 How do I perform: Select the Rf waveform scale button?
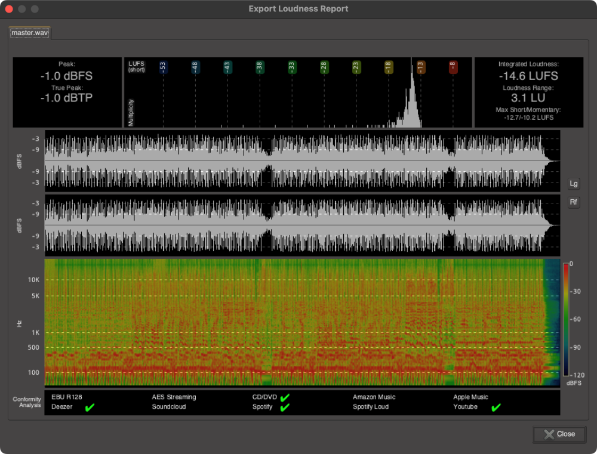(x=573, y=202)
